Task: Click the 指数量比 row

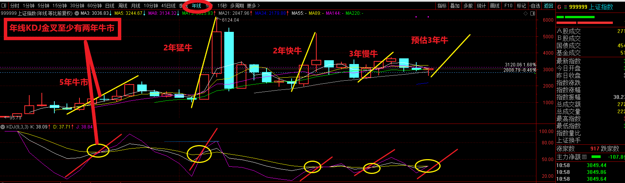Action: click(x=590, y=133)
